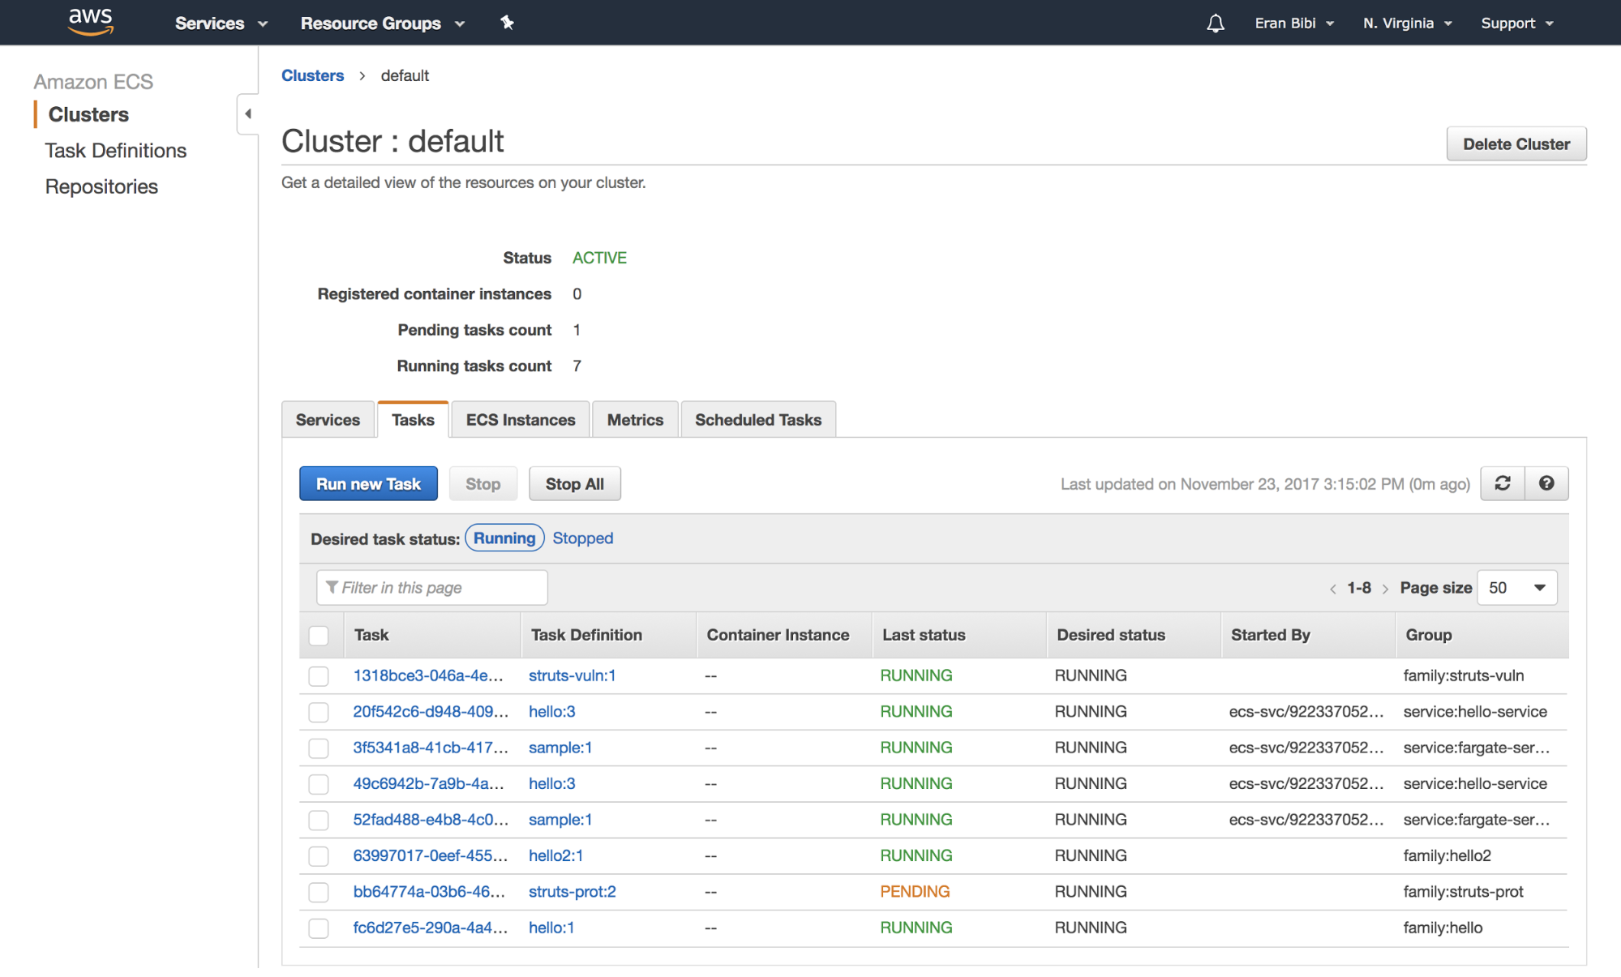
Task: Open task link fc6d27e5-290a-4a4
Action: click(431, 928)
